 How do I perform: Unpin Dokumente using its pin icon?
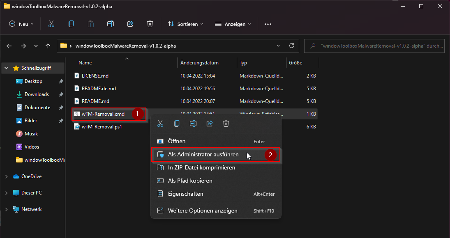[61, 108]
